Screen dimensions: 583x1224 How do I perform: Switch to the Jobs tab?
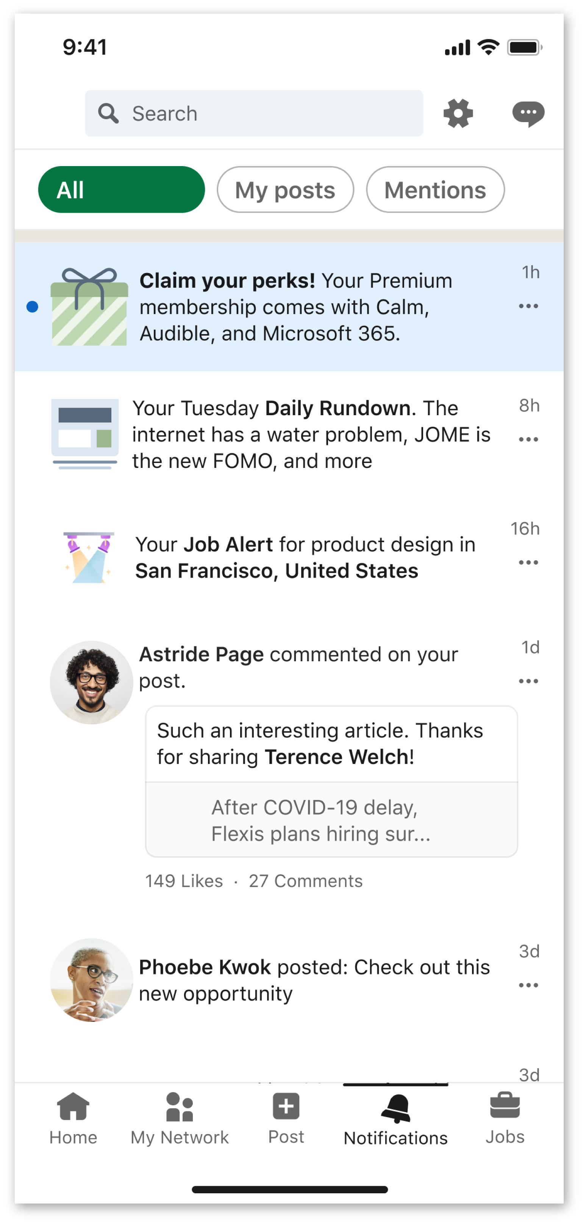pos(505,1117)
